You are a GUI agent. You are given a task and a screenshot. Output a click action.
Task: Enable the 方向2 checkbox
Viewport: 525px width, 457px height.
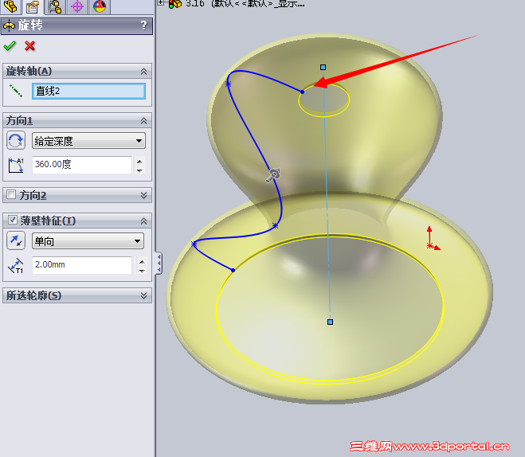[11, 194]
